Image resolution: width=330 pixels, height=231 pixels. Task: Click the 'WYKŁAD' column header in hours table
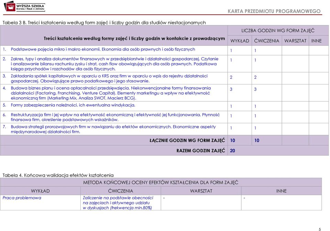coord(240,41)
